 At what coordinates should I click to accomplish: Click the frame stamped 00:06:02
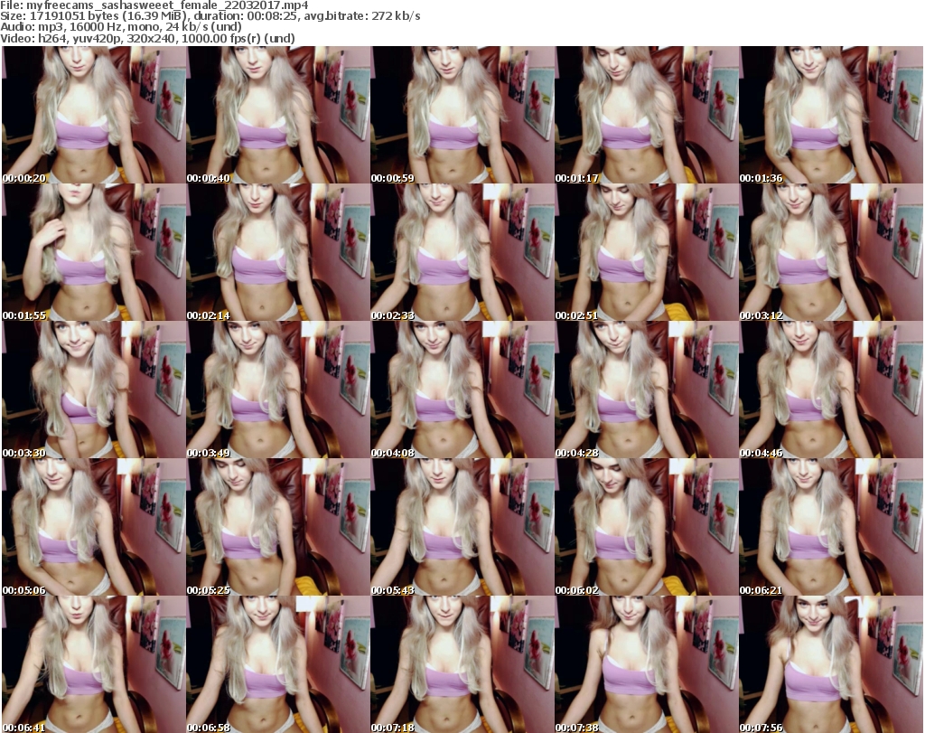[x=647, y=527]
